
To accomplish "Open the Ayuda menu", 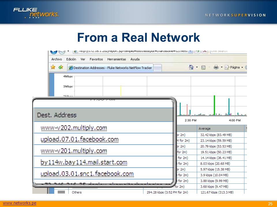I will pos(135,59).
